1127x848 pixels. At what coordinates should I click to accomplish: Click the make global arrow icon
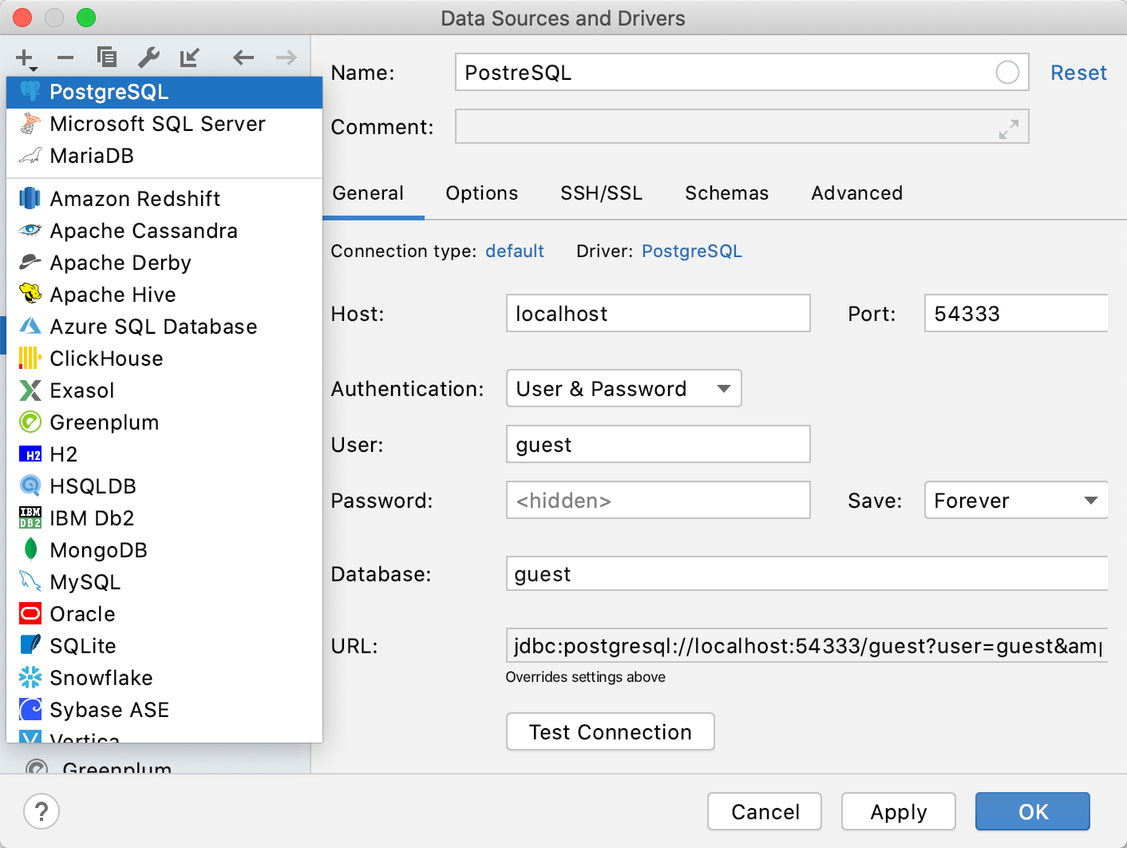190,57
